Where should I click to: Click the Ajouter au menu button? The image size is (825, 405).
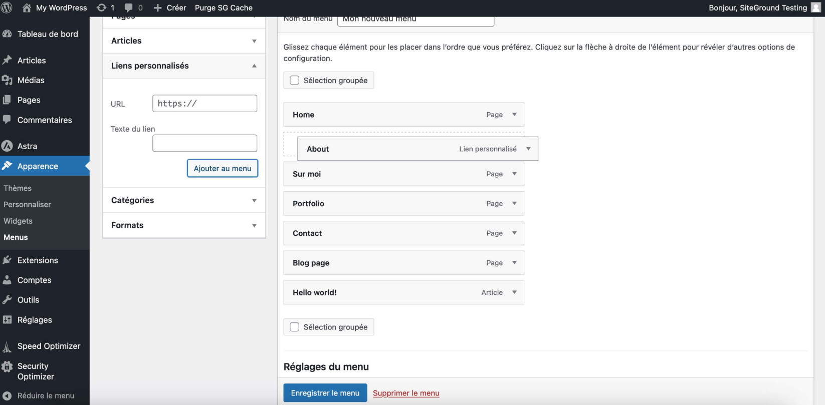[x=223, y=168]
